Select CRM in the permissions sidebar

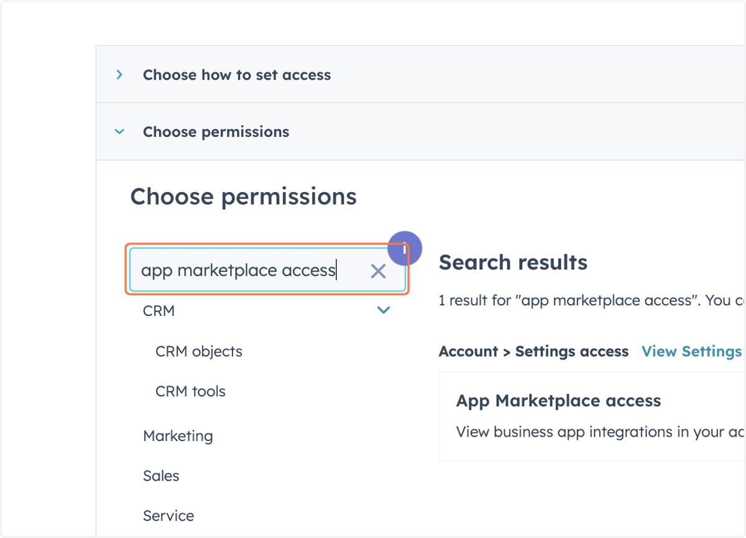click(x=159, y=311)
